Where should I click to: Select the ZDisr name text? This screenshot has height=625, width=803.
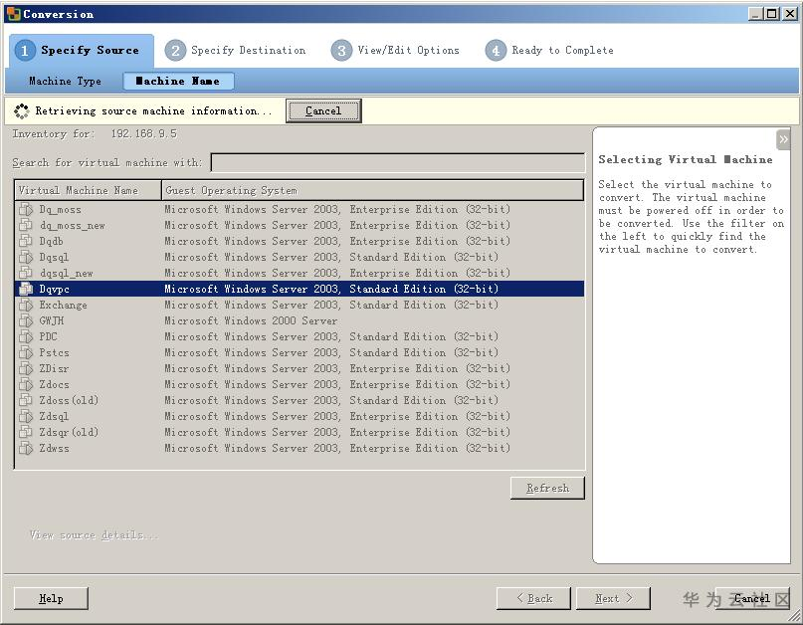tap(54, 368)
